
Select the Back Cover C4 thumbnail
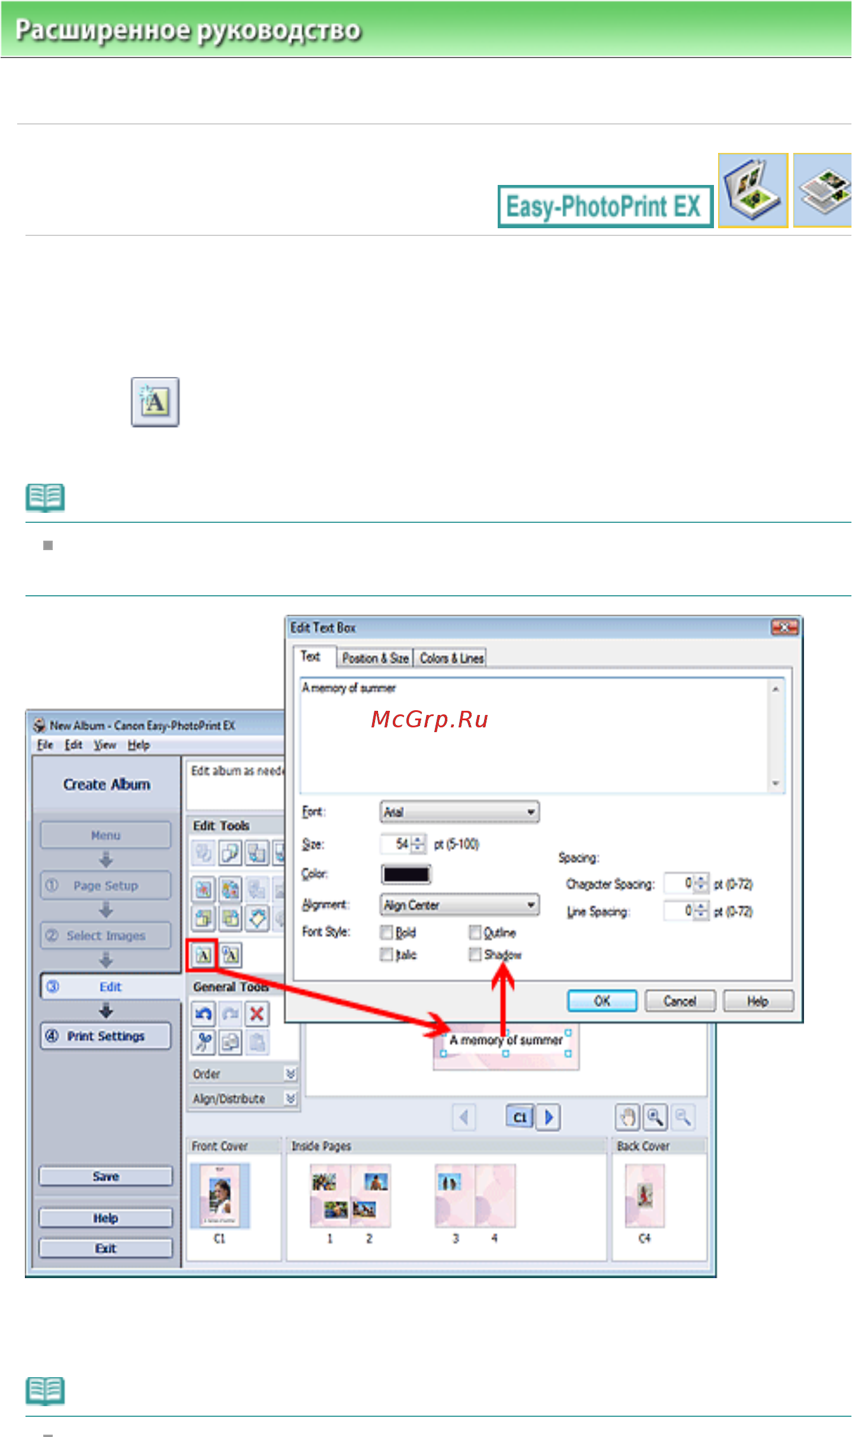click(645, 1196)
